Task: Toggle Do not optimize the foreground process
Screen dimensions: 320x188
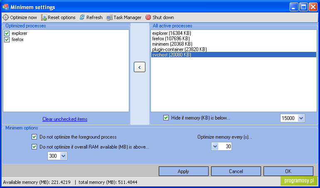Action: click(x=34, y=137)
